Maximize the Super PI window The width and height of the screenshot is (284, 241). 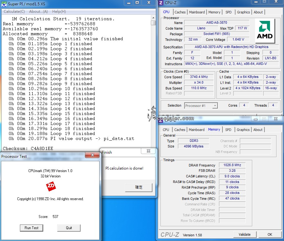137,3
